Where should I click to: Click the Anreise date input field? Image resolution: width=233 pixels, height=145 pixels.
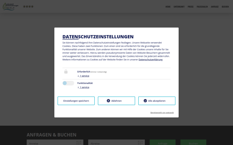tap(55, 142)
